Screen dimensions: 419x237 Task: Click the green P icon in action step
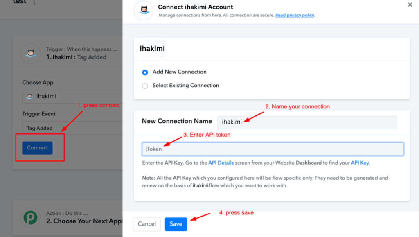coord(31,217)
